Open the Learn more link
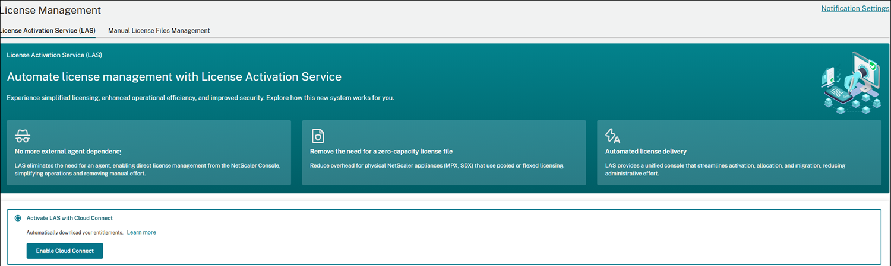The image size is (891, 266). click(x=141, y=232)
